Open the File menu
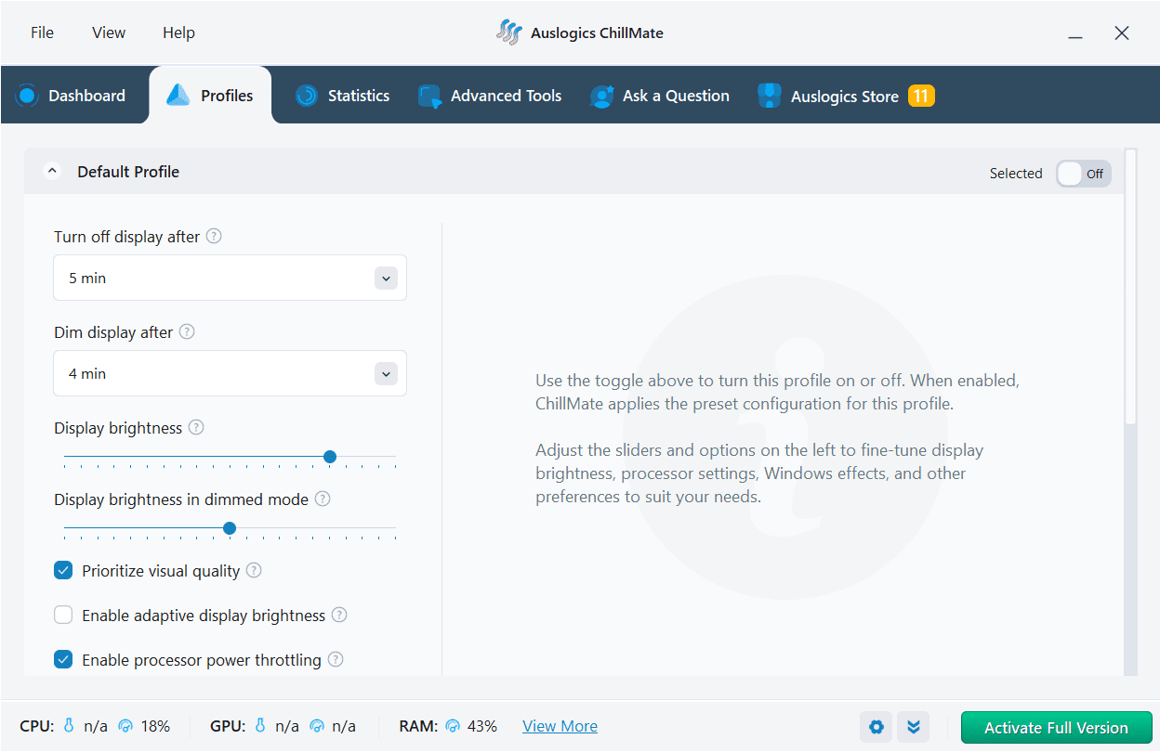The height and width of the screenshot is (752, 1160). click(42, 32)
